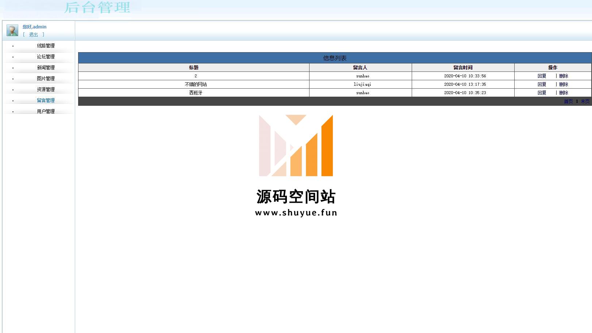Open 线路管理 in sidebar menu
This screenshot has height=333, width=592.
click(46, 46)
